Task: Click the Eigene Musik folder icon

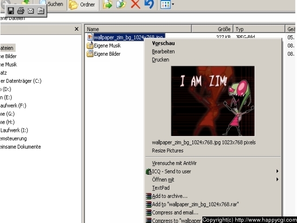Action: pos(90,46)
